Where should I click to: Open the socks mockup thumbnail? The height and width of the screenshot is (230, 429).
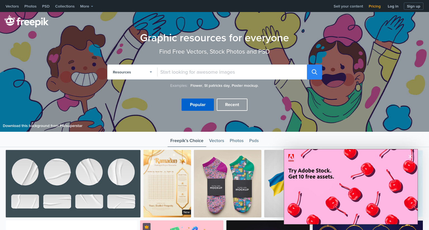(x=228, y=184)
